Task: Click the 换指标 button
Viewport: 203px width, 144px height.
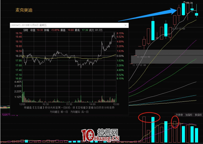Action: (198, 115)
